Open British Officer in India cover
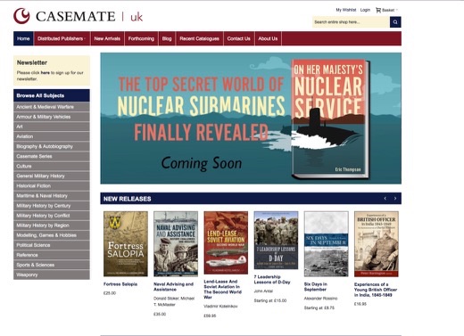The image size is (464, 336). click(377, 244)
